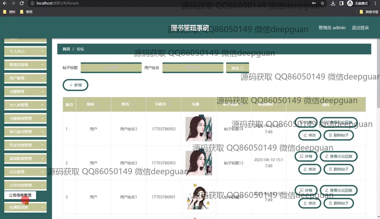The width and height of the screenshot is (380, 219).
Task: Click the phone number 17703786901
Action: tap(163, 197)
